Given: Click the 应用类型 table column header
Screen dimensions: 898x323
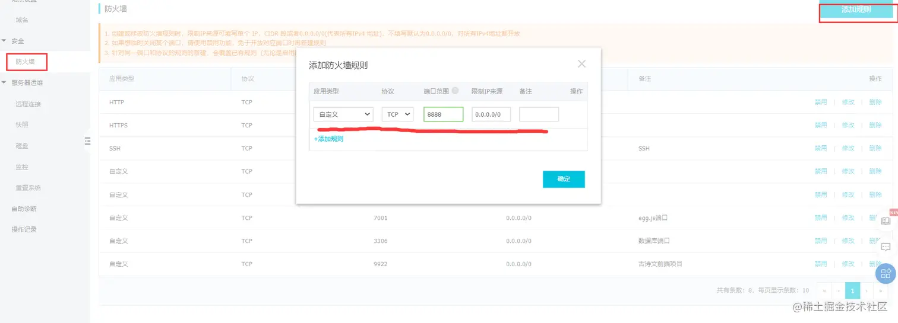Looking at the screenshot, I should point(122,79).
